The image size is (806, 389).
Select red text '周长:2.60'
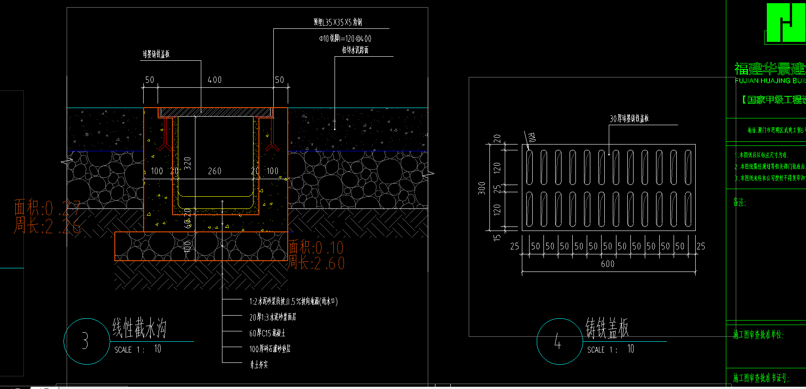coord(316,263)
